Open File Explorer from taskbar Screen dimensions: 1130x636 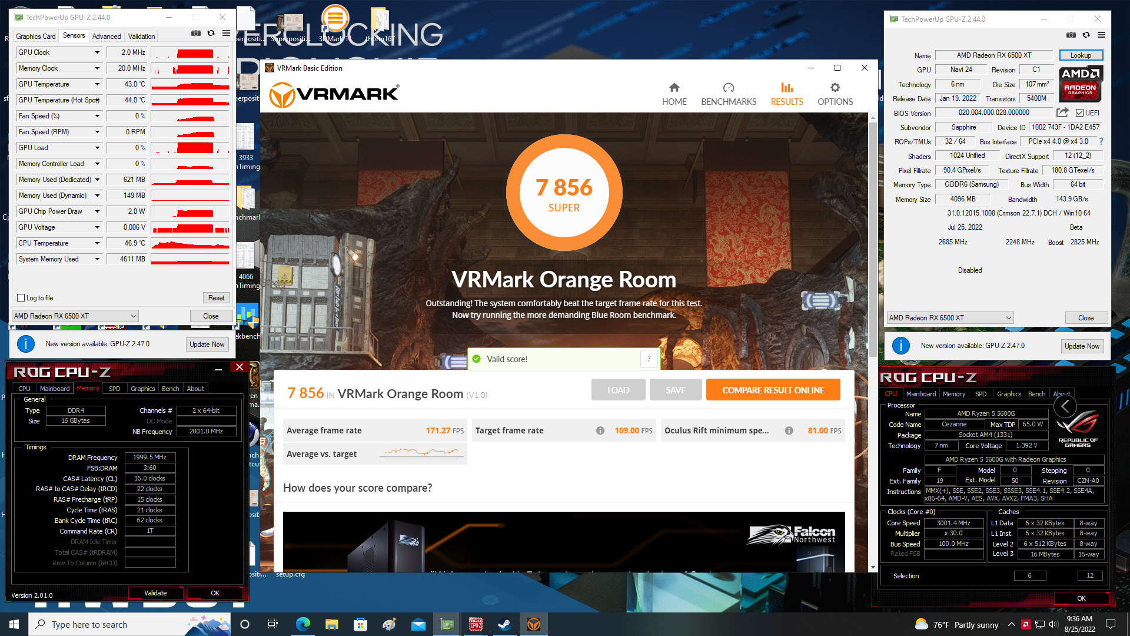pyautogui.click(x=332, y=624)
